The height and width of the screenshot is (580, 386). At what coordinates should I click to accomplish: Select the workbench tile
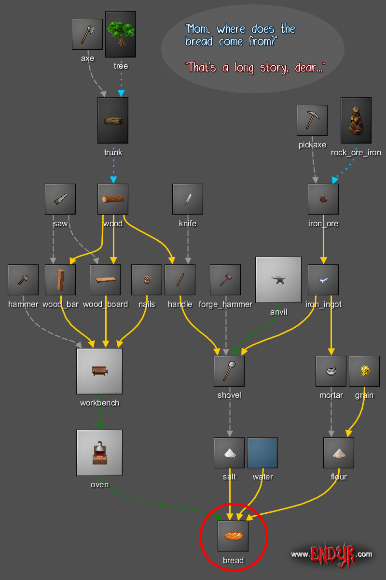point(99,371)
